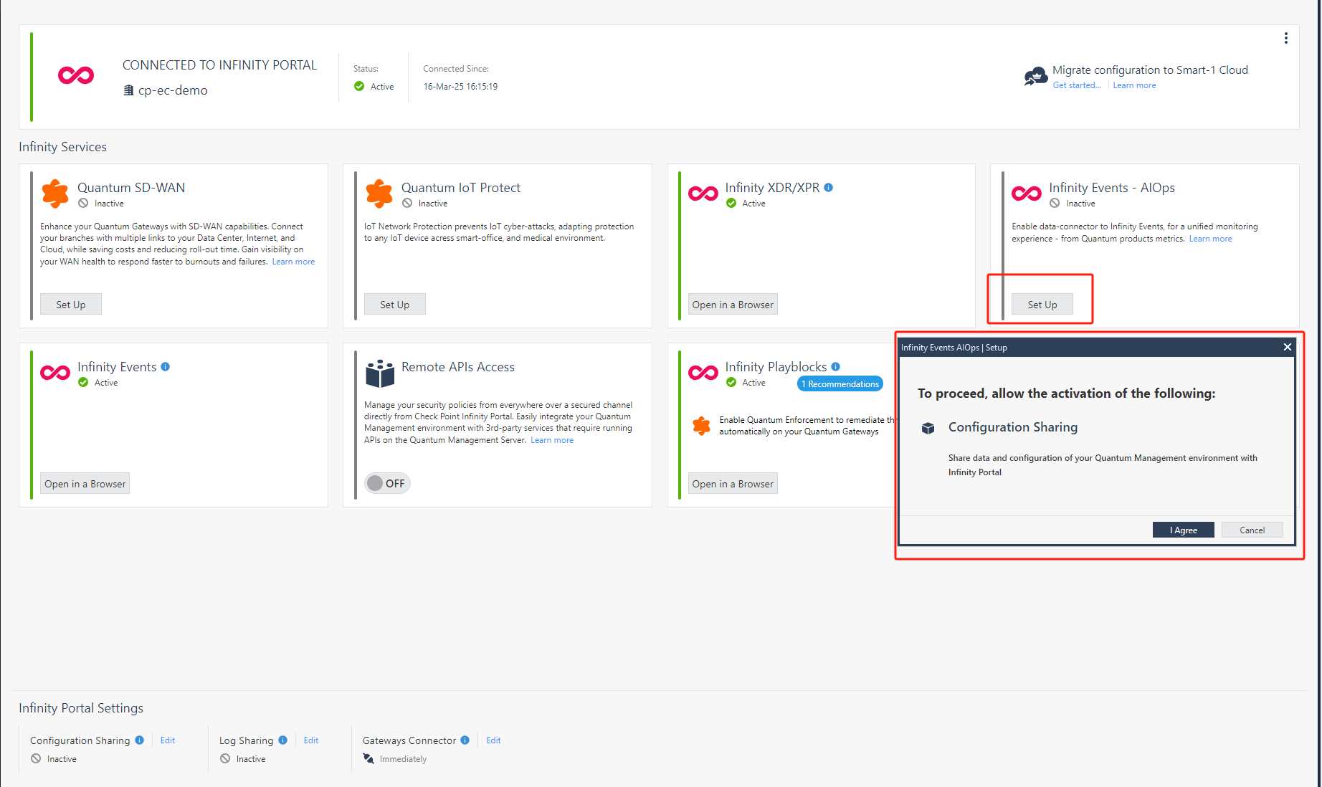
Task: Set up Quantum SD-WAN service
Action: 71,305
